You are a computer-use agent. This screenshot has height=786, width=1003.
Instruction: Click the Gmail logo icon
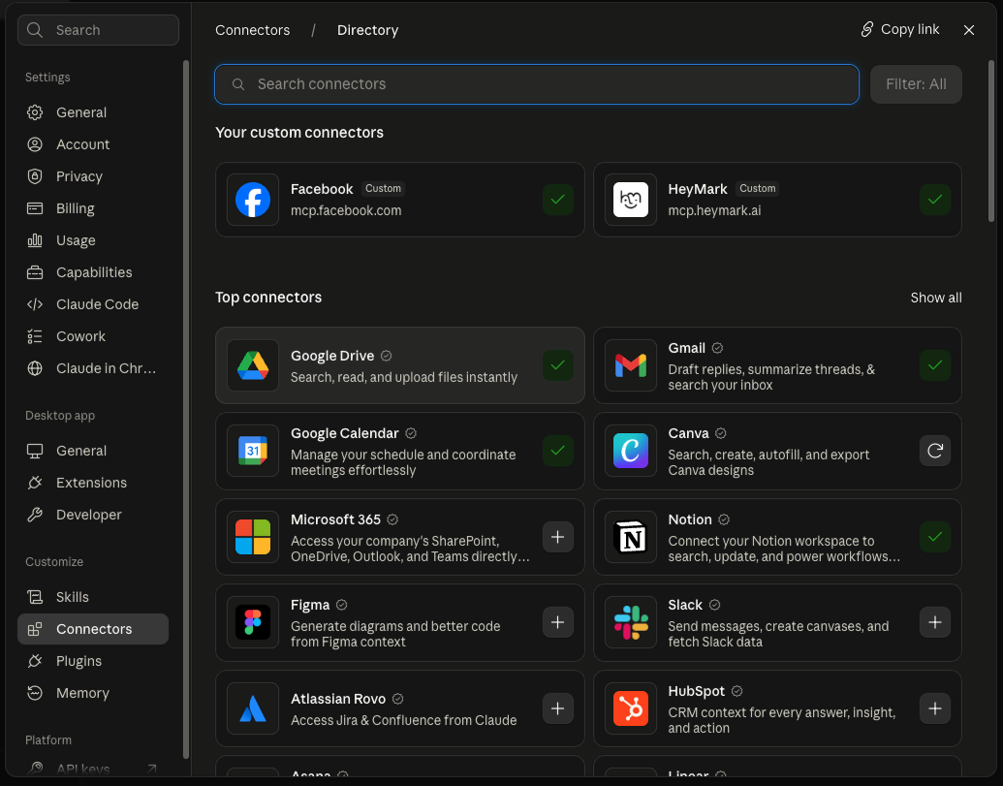click(630, 365)
